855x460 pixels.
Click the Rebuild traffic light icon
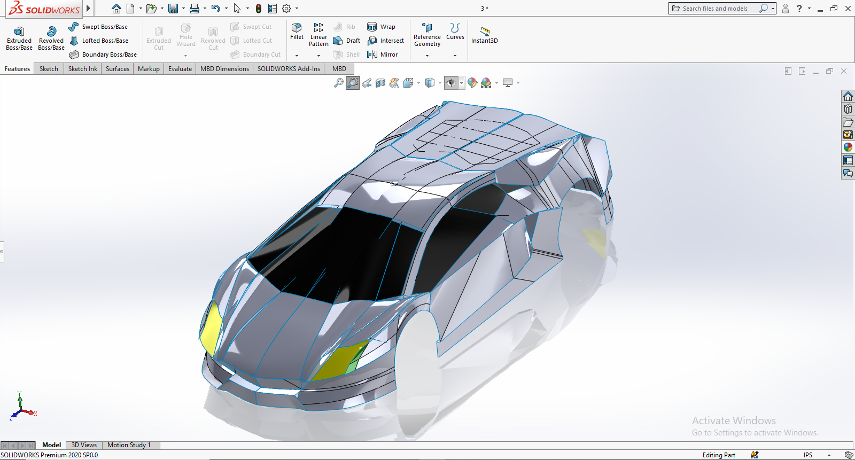point(259,9)
